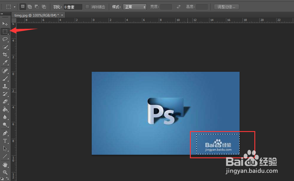Select the Zoom tool
This screenshot has height=181, width=294.
5,172
